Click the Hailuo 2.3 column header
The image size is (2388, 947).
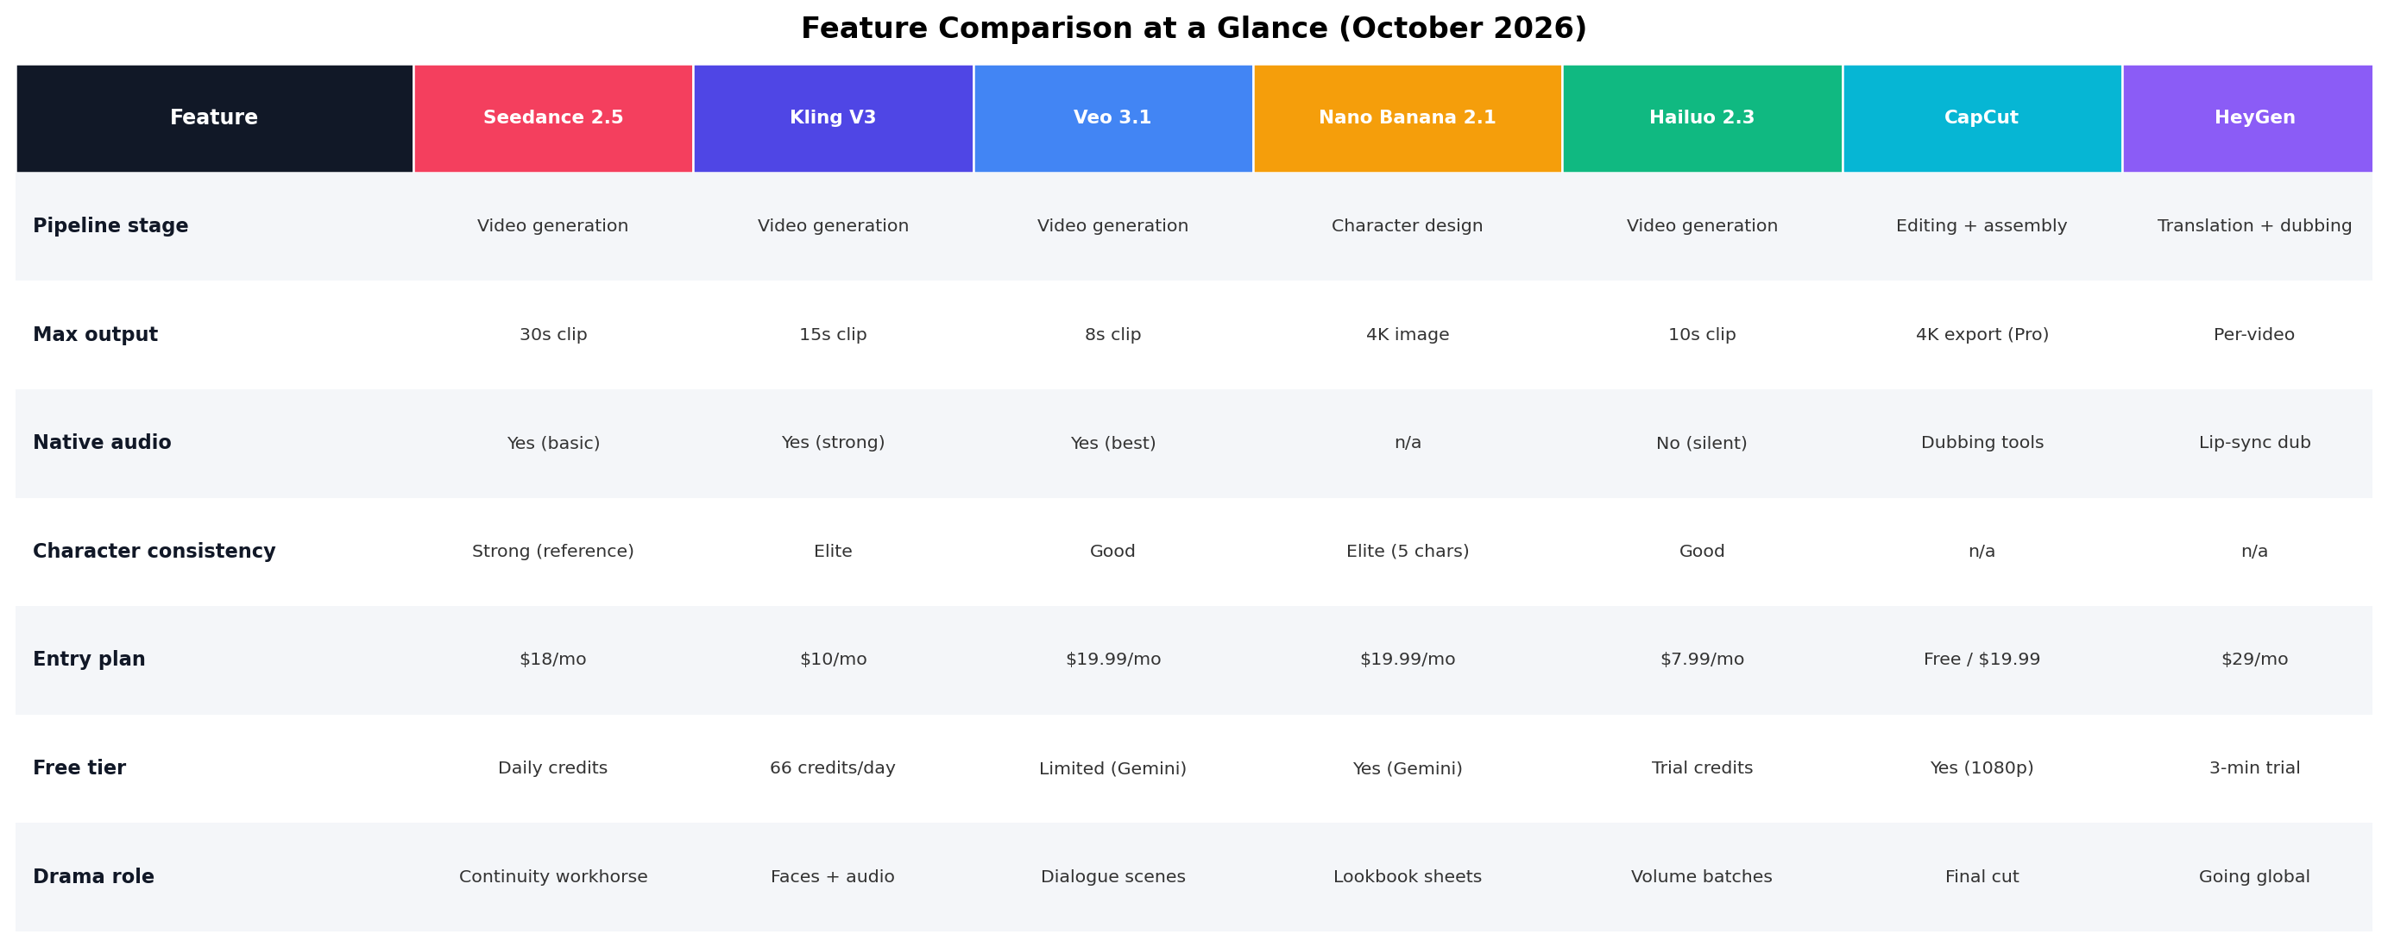click(1703, 117)
